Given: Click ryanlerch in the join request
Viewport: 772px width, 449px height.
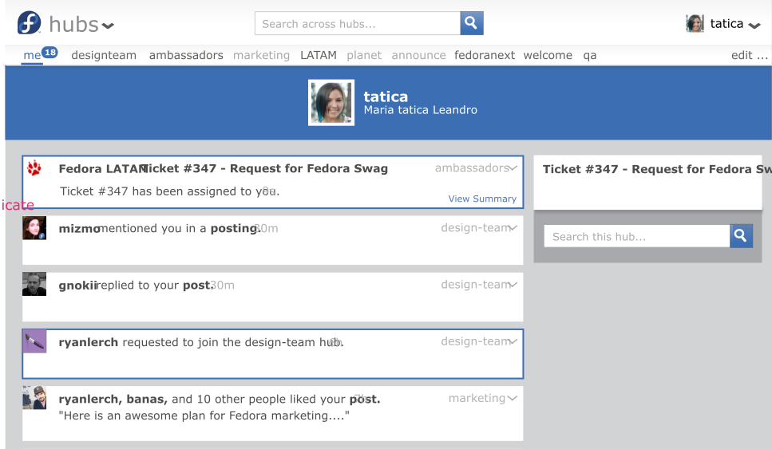Looking at the screenshot, I should (x=88, y=342).
